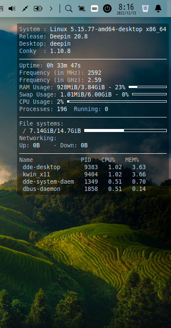Click PID 9383 in the process list

click(91, 167)
